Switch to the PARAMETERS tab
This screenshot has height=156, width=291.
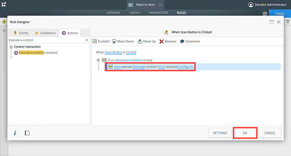(x=159, y=13)
